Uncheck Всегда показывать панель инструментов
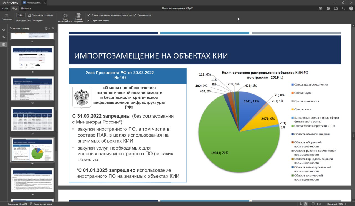This screenshot has height=206, width=355. 89,15
